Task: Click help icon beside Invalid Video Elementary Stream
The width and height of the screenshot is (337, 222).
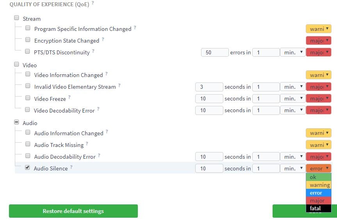Action: click(119, 86)
